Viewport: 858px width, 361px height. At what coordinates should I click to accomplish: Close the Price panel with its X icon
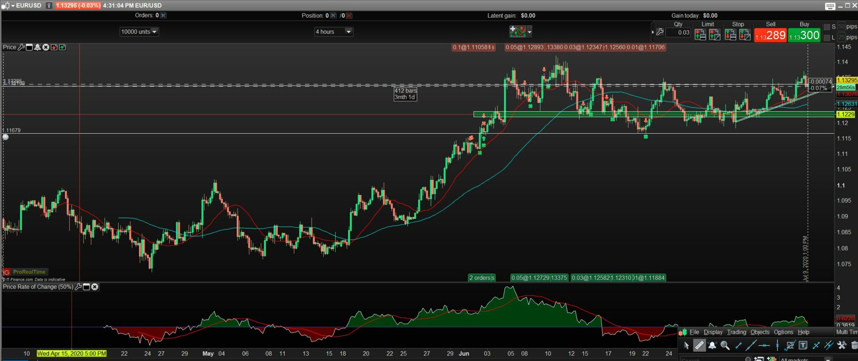46,47
